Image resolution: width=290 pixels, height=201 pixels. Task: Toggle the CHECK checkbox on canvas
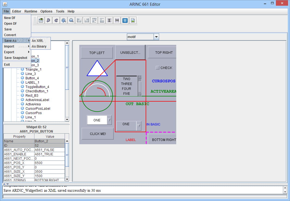tap(157, 68)
